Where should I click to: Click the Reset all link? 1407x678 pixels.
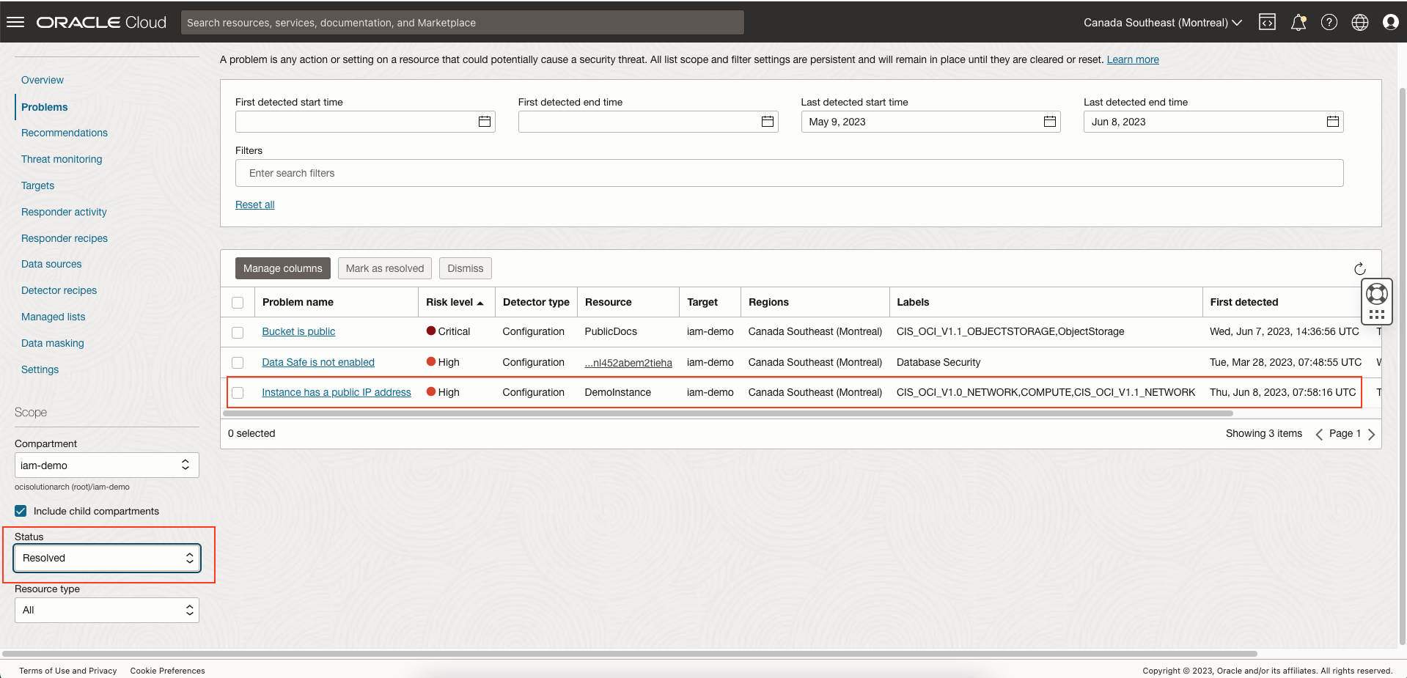point(255,204)
